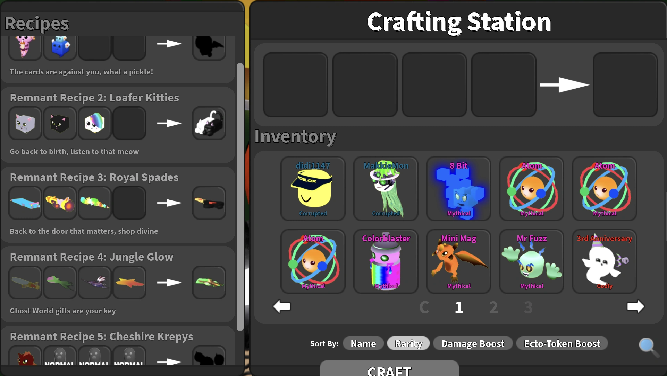Go to previous inventory page arrow

click(282, 306)
